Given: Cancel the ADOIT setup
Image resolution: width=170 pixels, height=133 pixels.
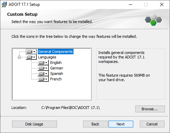Looking at the screenshot, I should click(x=152, y=124).
